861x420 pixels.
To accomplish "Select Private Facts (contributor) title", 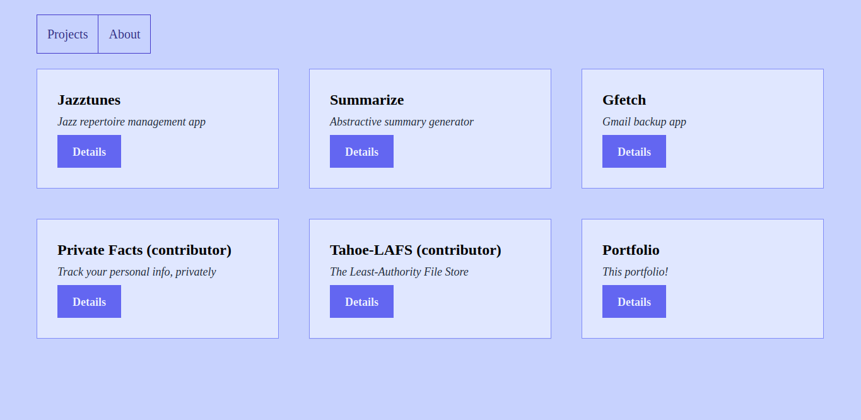I will pos(144,250).
